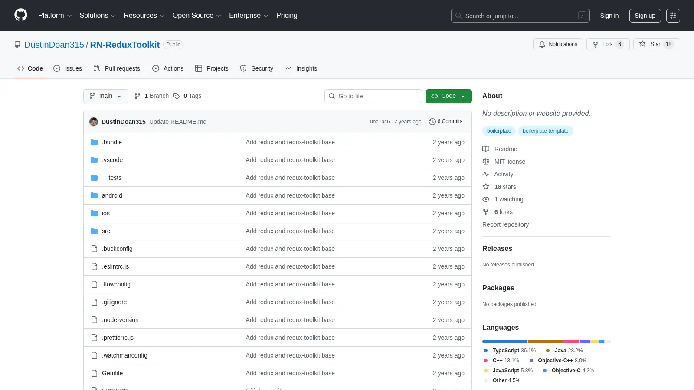This screenshot has width=694, height=390.
Task: Click the GitHub logo icon
Action: coord(21,15)
